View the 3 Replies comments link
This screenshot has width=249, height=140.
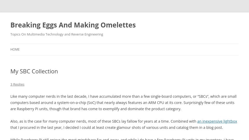(x=17, y=85)
